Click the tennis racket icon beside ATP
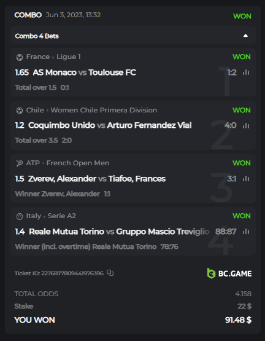The image size is (265, 341). [x=20, y=163]
